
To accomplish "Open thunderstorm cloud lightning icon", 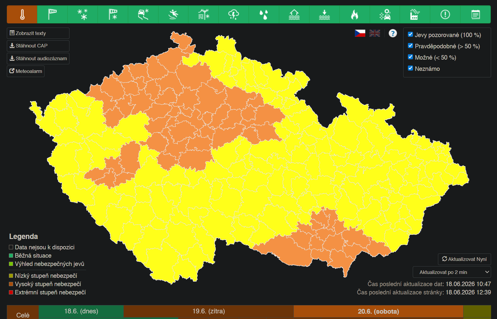I will tap(234, 14).
